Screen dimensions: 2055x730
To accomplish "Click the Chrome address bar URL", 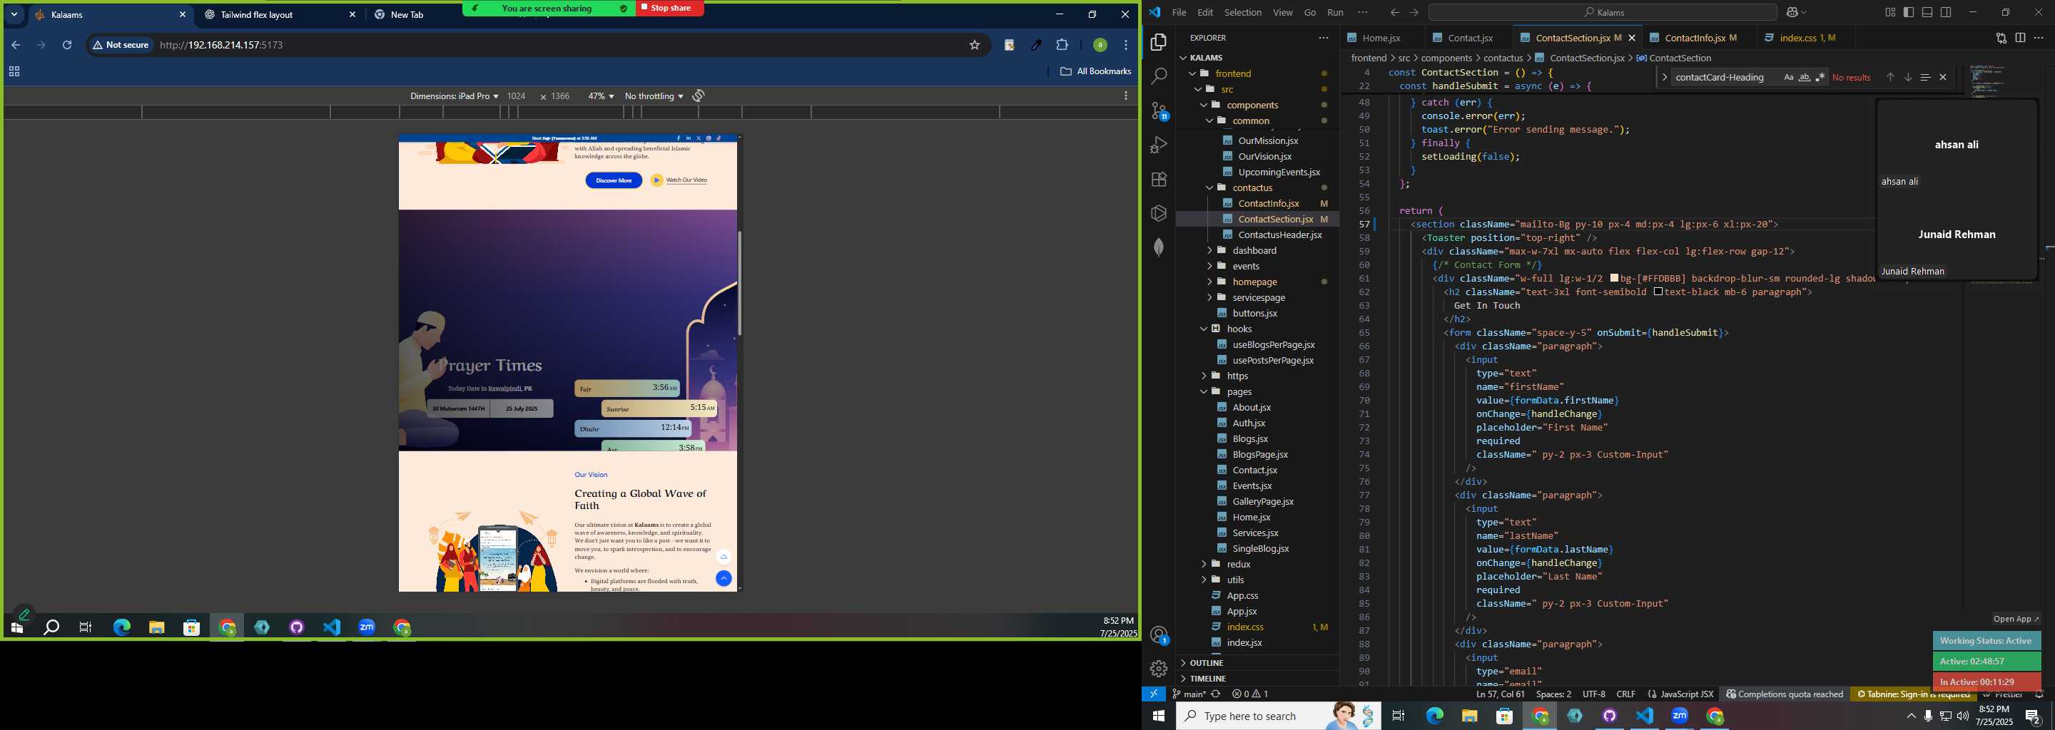I will [221, 46].
